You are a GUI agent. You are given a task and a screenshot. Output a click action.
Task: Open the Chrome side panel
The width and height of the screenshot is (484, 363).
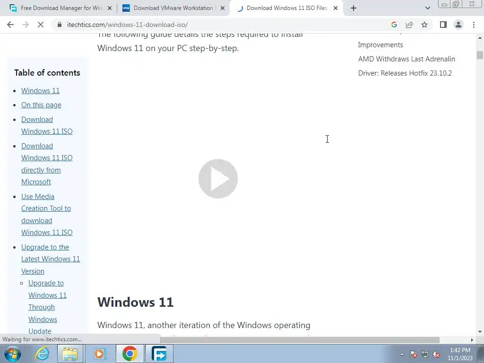[x=443, y=25]
